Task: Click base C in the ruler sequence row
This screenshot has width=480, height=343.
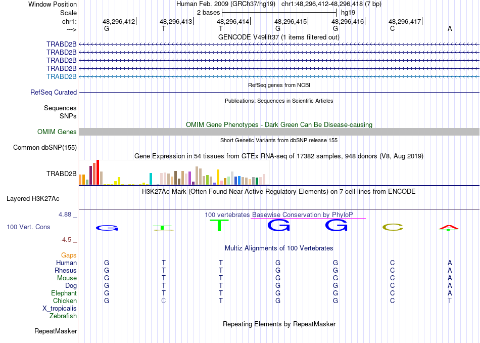Action: tap(393, 28)
